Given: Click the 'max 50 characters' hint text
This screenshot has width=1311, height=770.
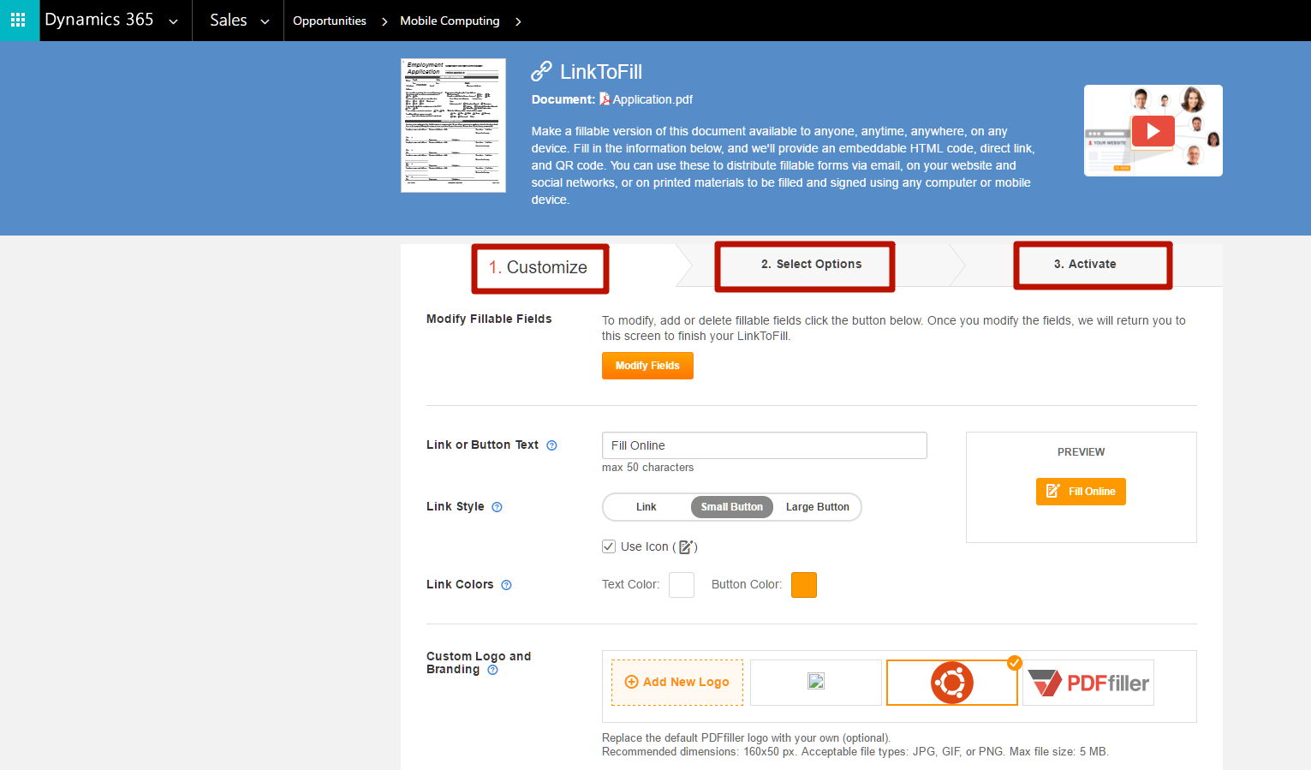Looking at the screenshot, I should [647, 468].
